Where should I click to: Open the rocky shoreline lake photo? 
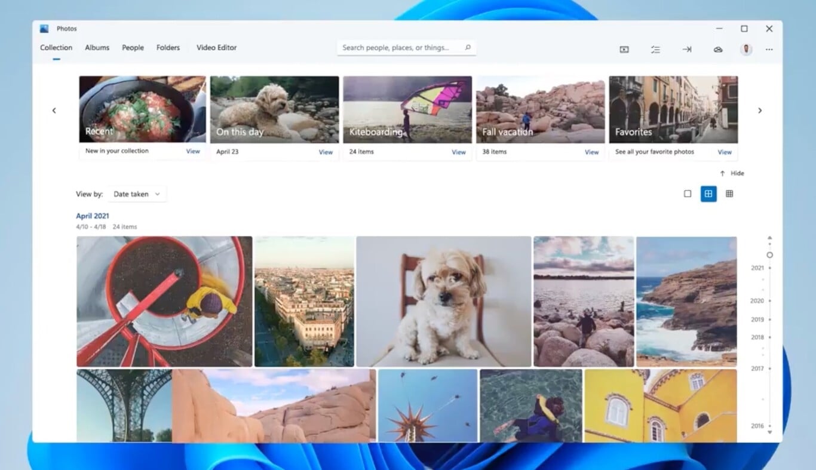[x=584, y=302]
